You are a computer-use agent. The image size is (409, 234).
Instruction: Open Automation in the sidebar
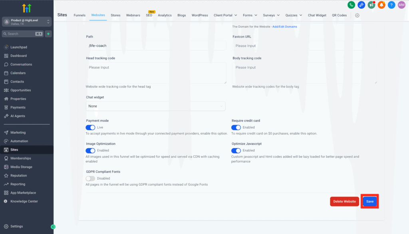[19, 141]
